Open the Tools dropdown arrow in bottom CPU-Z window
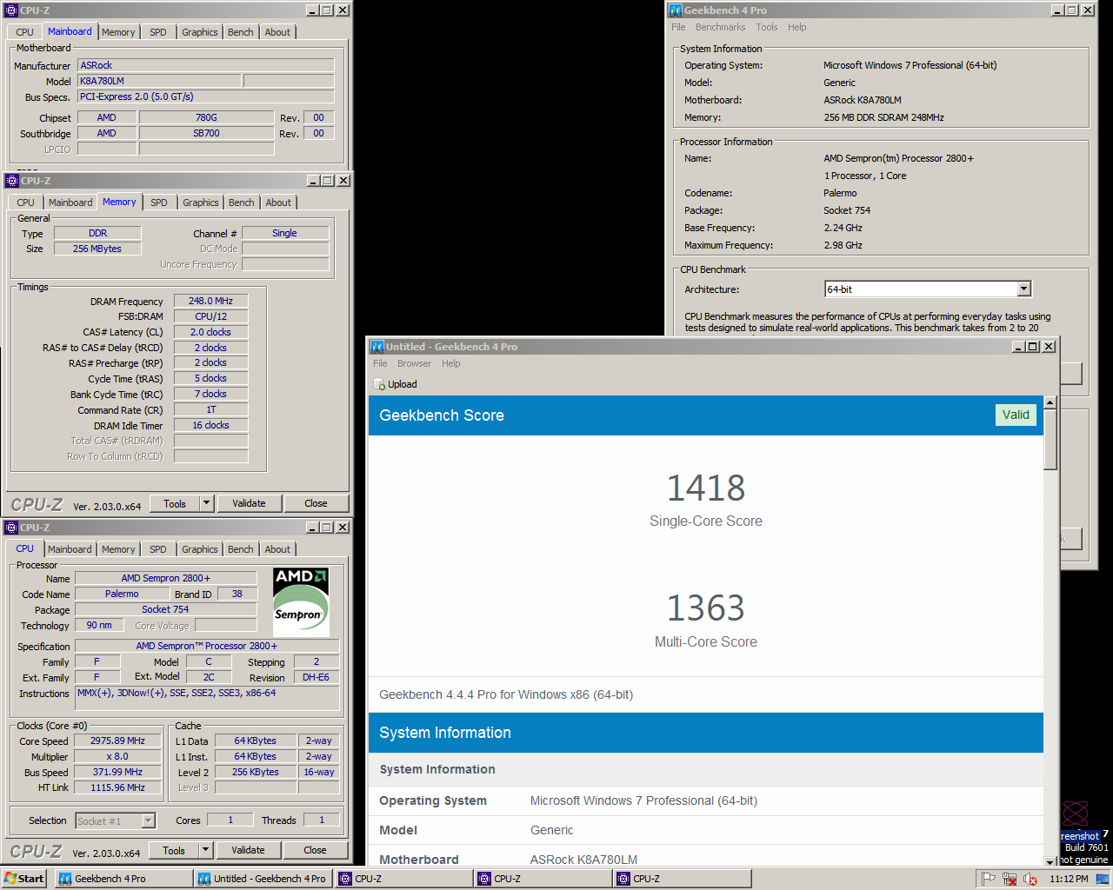Screen dimensions: 1113x890 coord(205,850)
